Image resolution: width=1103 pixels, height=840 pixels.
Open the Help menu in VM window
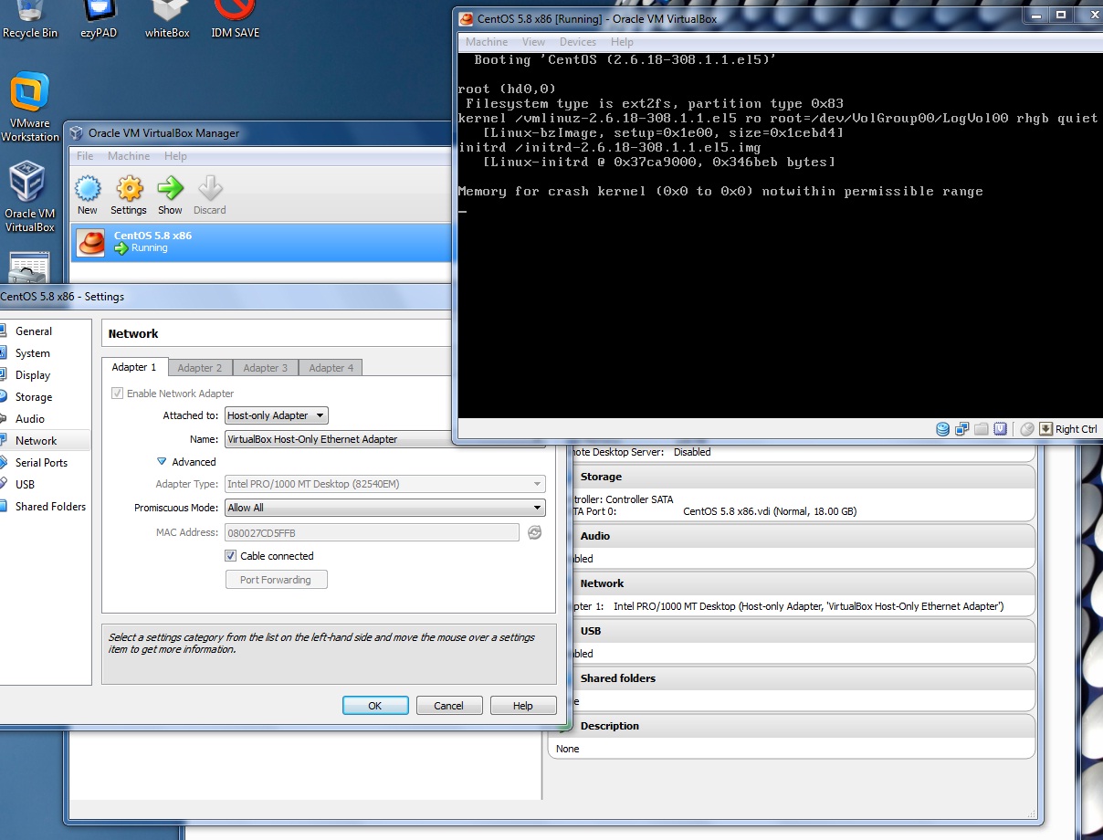pyautogui.click(x=623, y=42)
